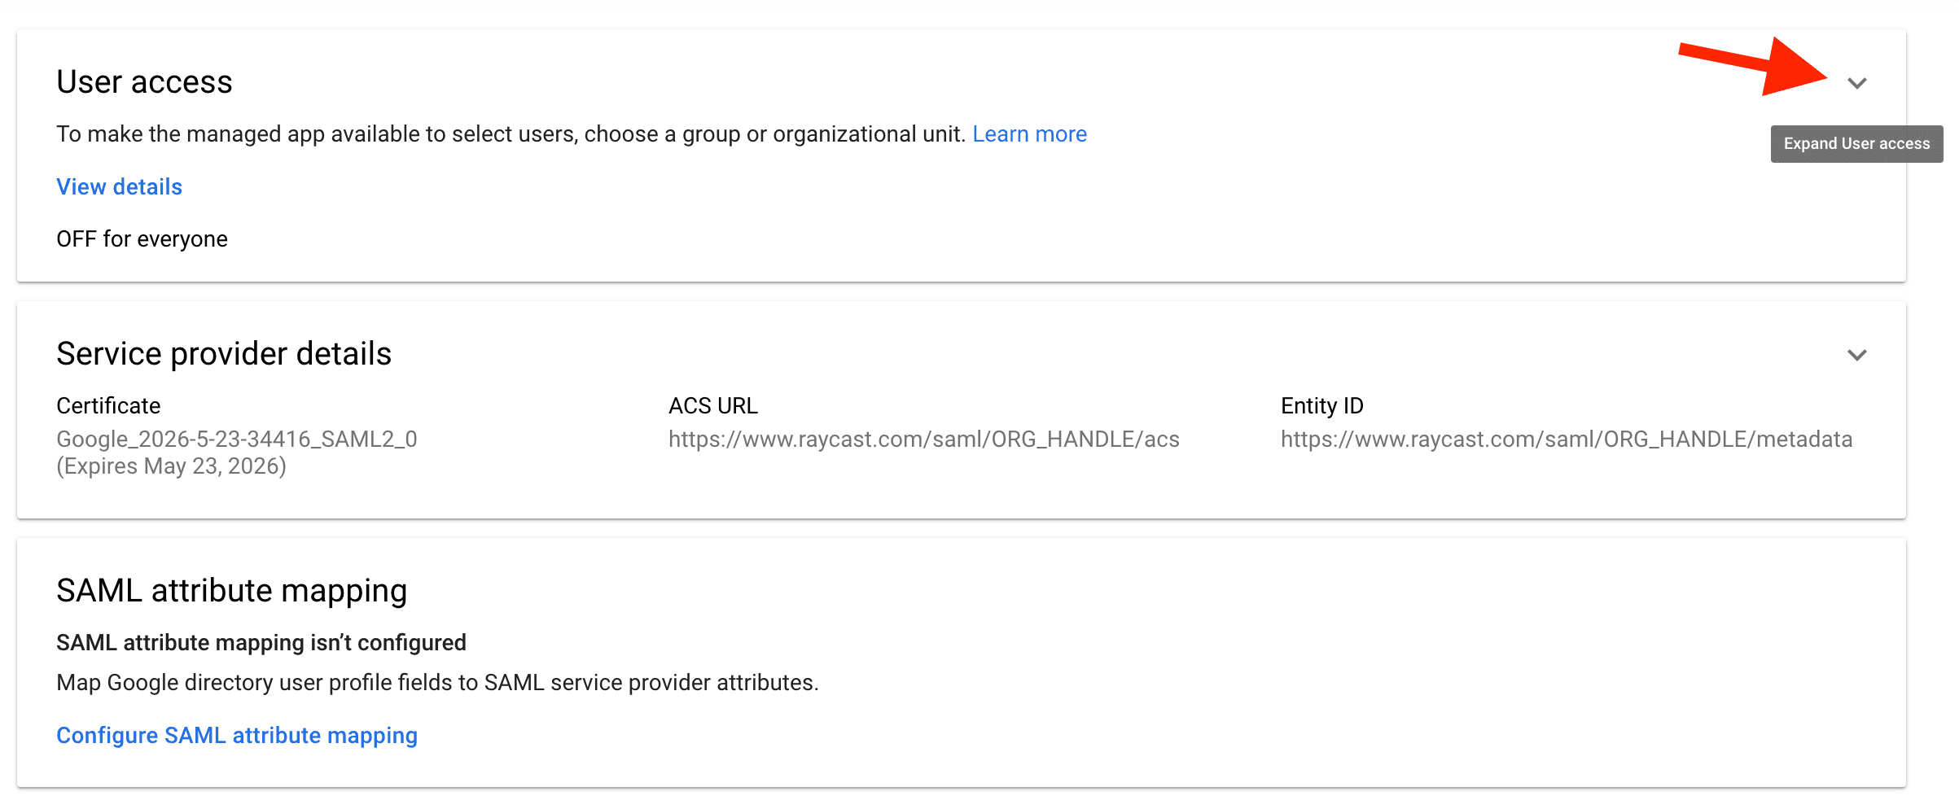1959x809 pixels.
Task: Click the Certificate label
Action: tap(107, 405)
